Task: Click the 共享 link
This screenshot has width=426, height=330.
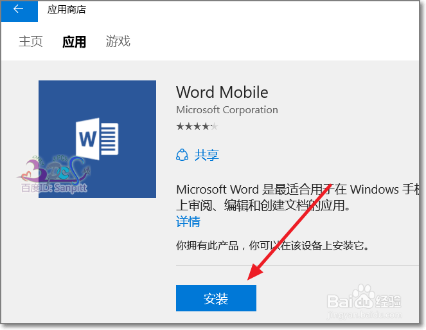Action: pyautogui.click(x=207, y=155)
